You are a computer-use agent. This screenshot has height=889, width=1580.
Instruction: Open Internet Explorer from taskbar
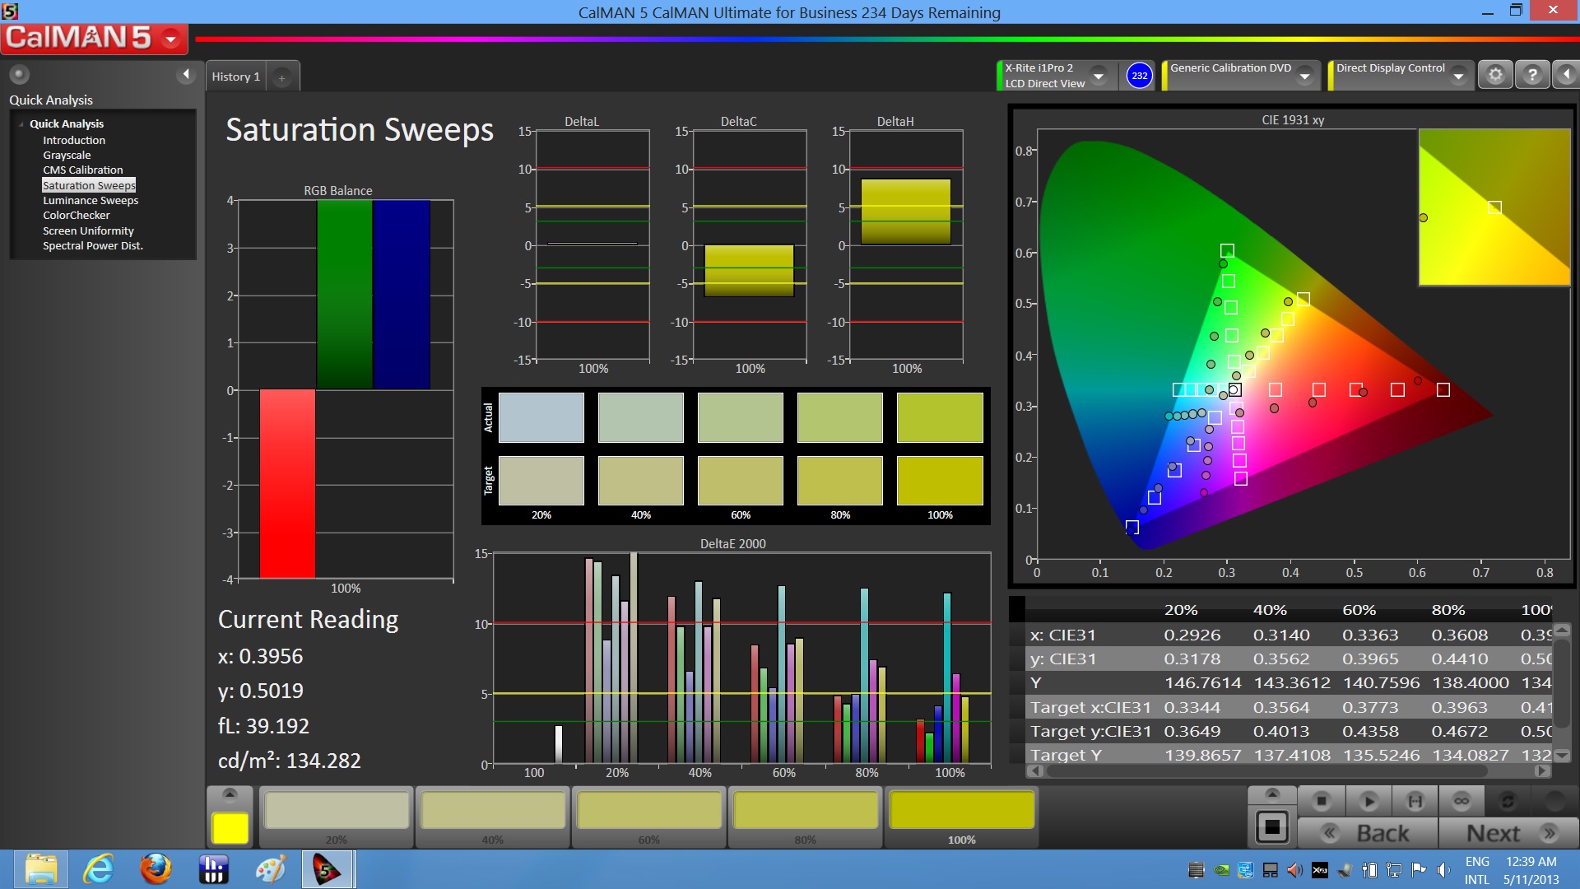(x=99, y=870)
